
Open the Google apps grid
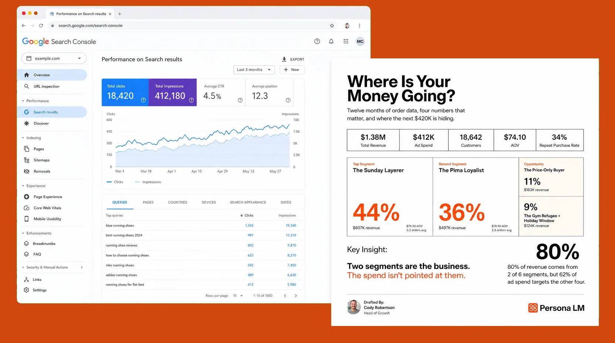(346, 41)
